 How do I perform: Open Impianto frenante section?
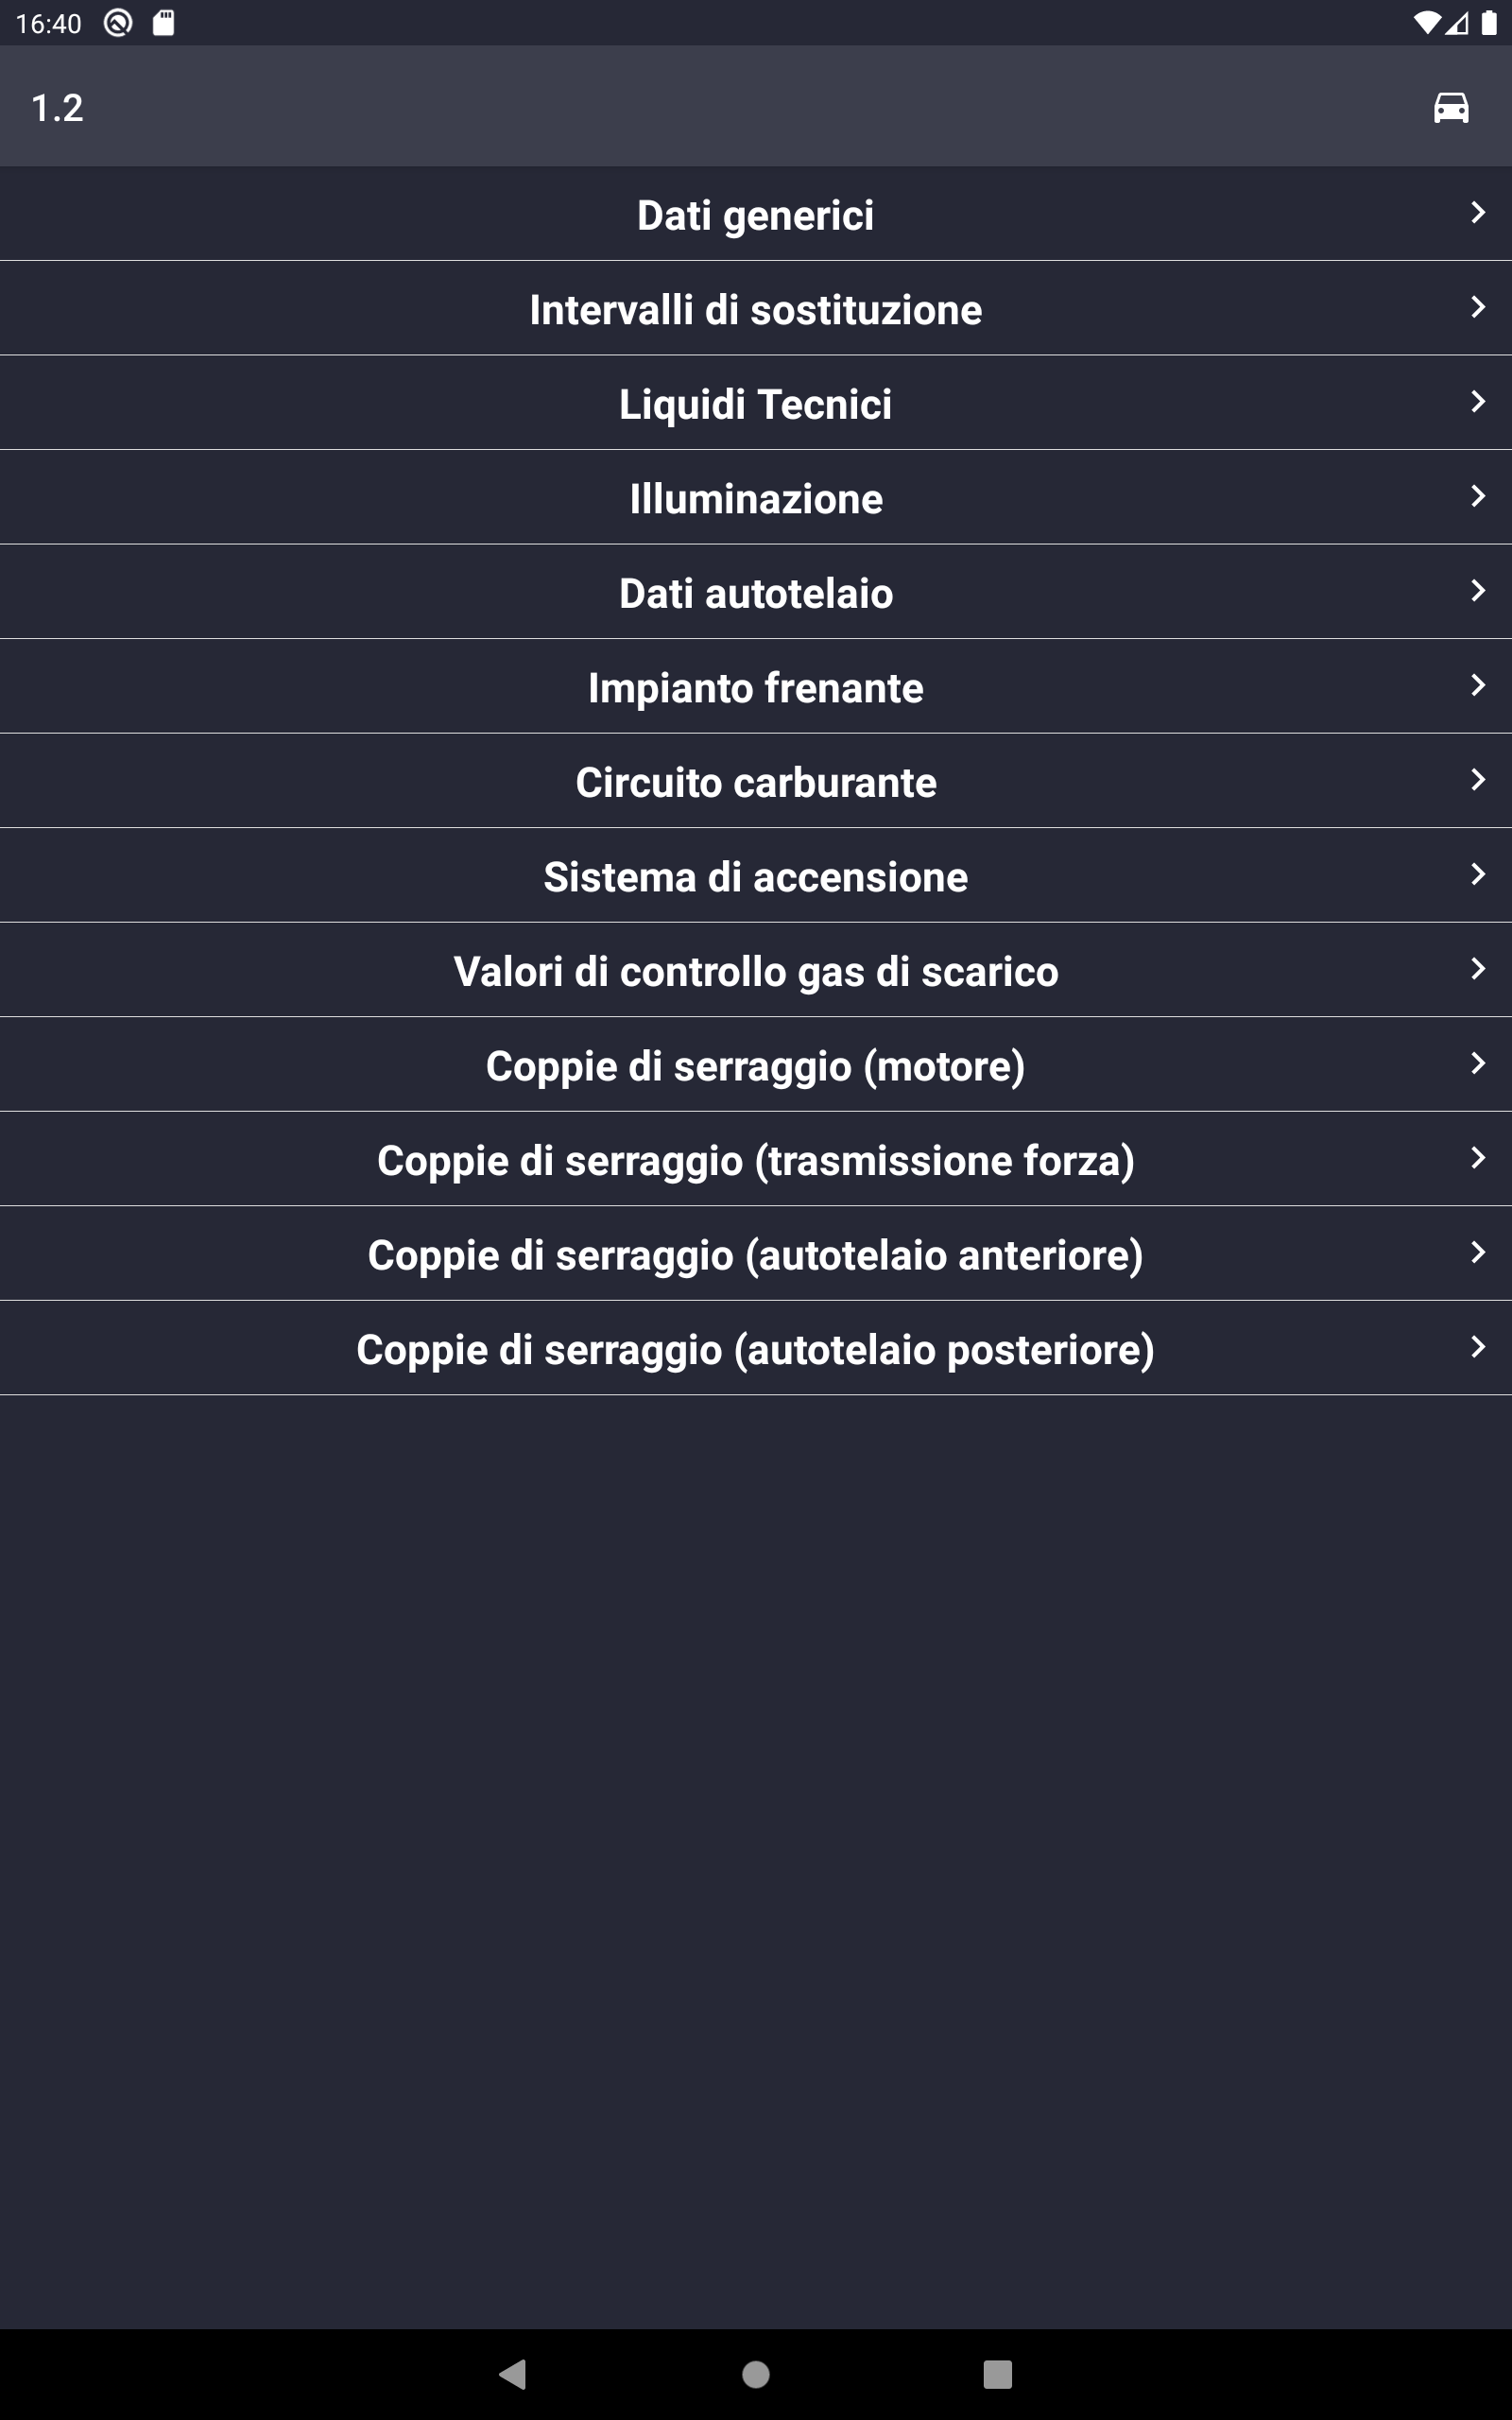tap(756, 686)
